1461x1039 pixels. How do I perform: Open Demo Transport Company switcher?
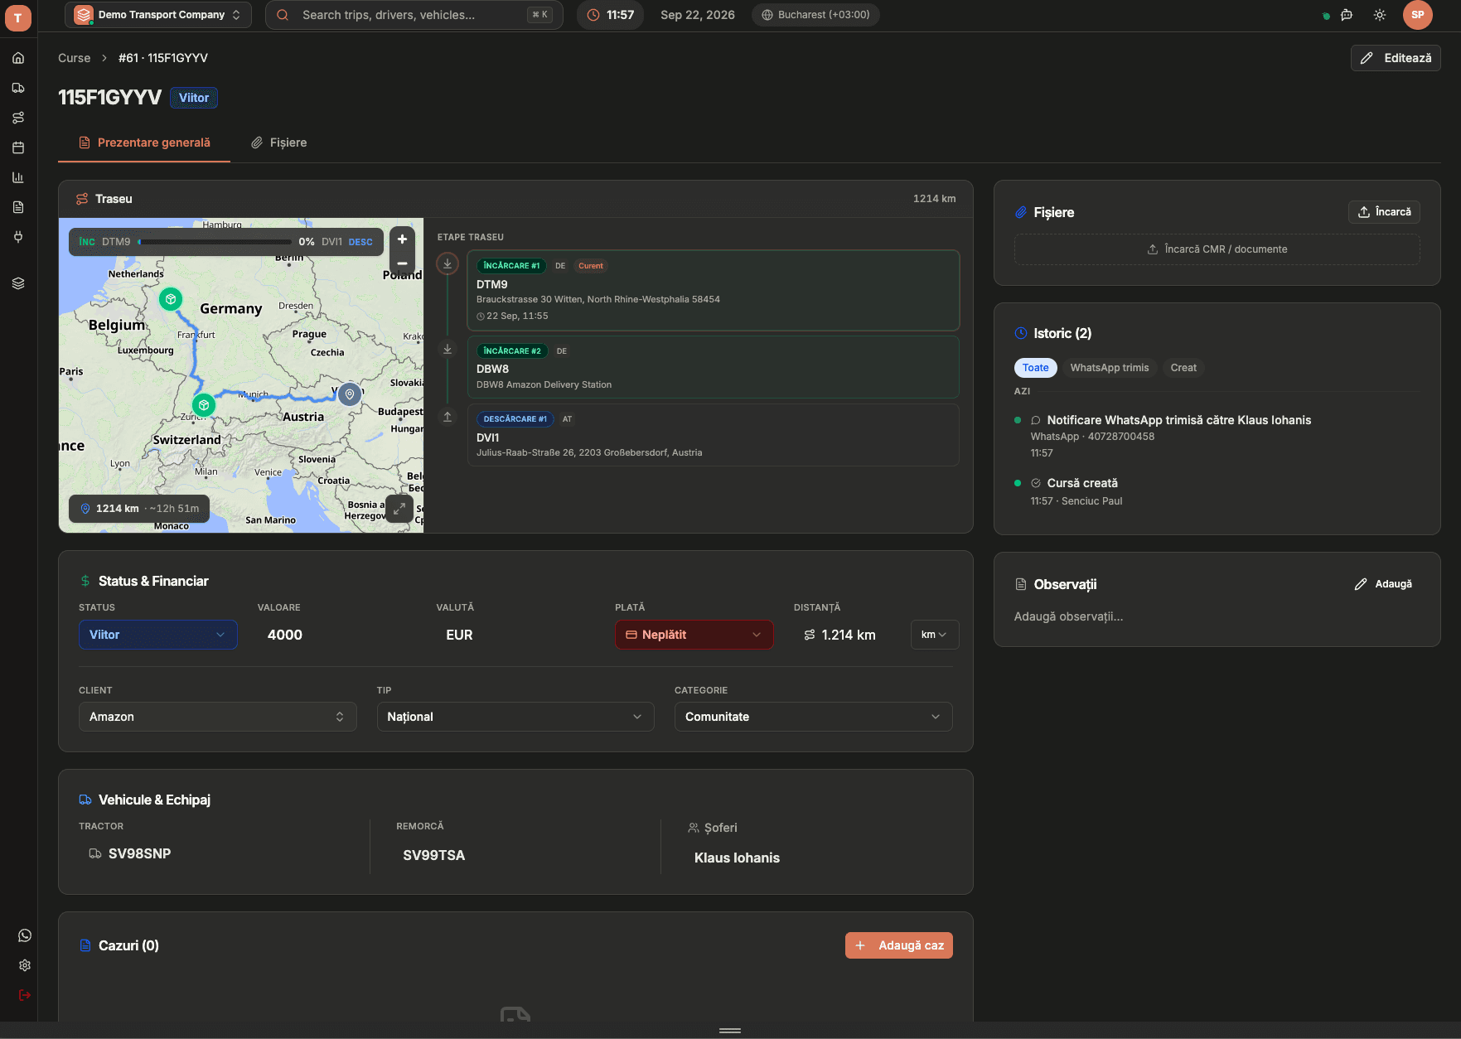158,15
